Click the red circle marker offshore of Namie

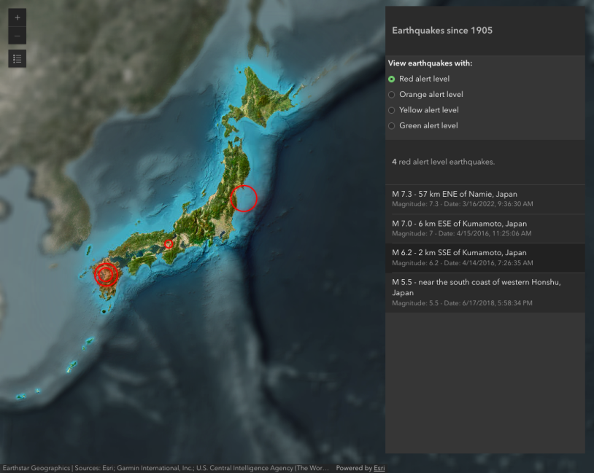pyautogui.click(x=245, y=198)
